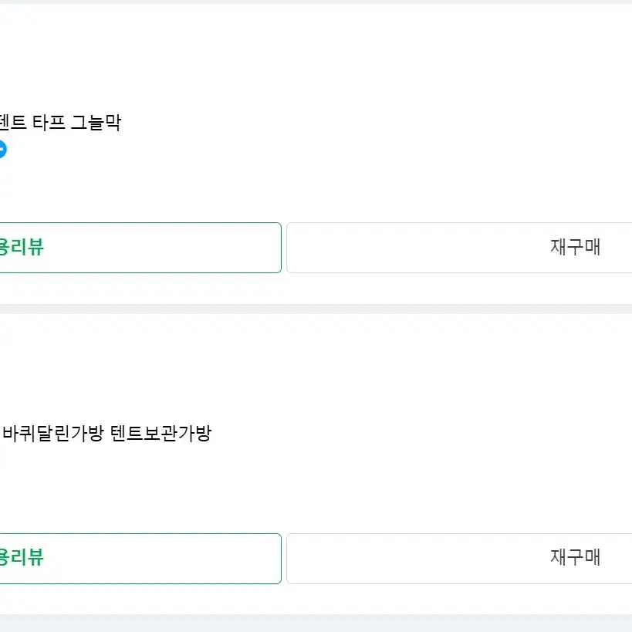This screenshot has width=632, height=632.
Task: Write a review for the 텐트보관가방 item
Action: pyautogui.click(x=140, y=559)
